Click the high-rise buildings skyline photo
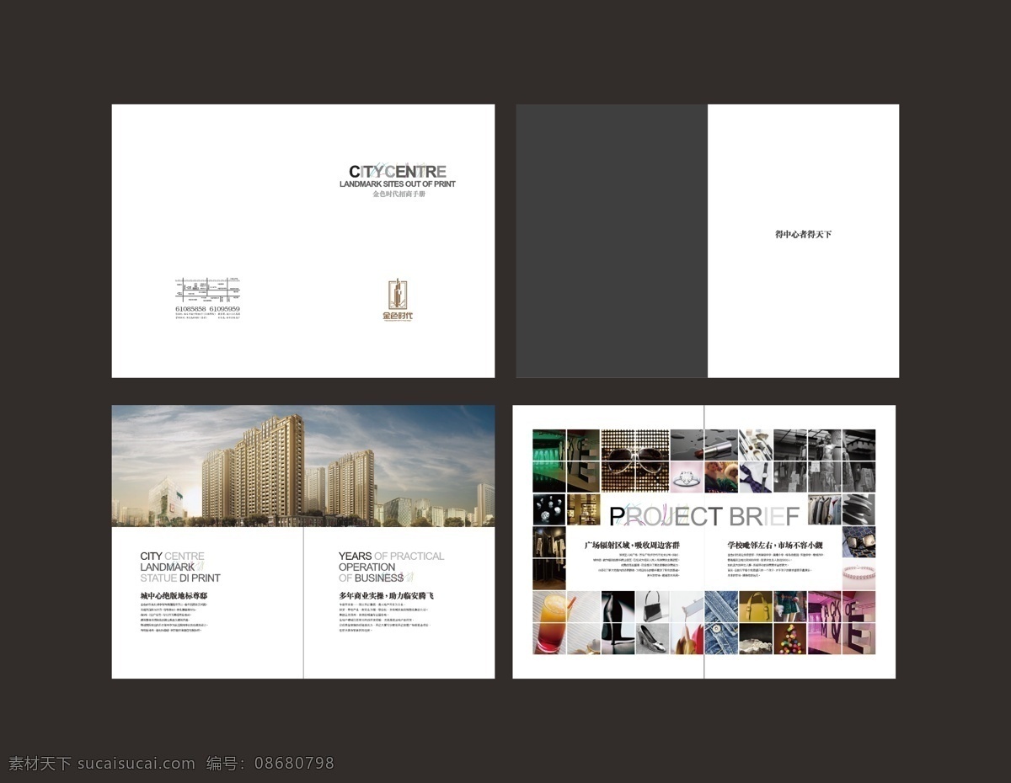The height and width of the screenshot is (783, 1011). point(303,466)
